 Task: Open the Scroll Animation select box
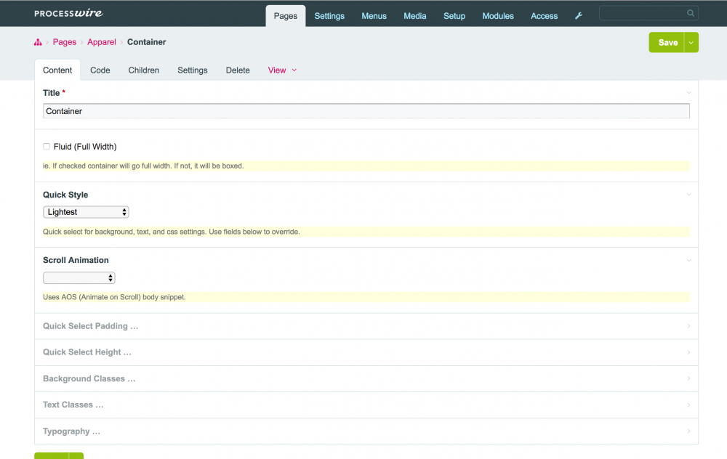coord(79,278)
